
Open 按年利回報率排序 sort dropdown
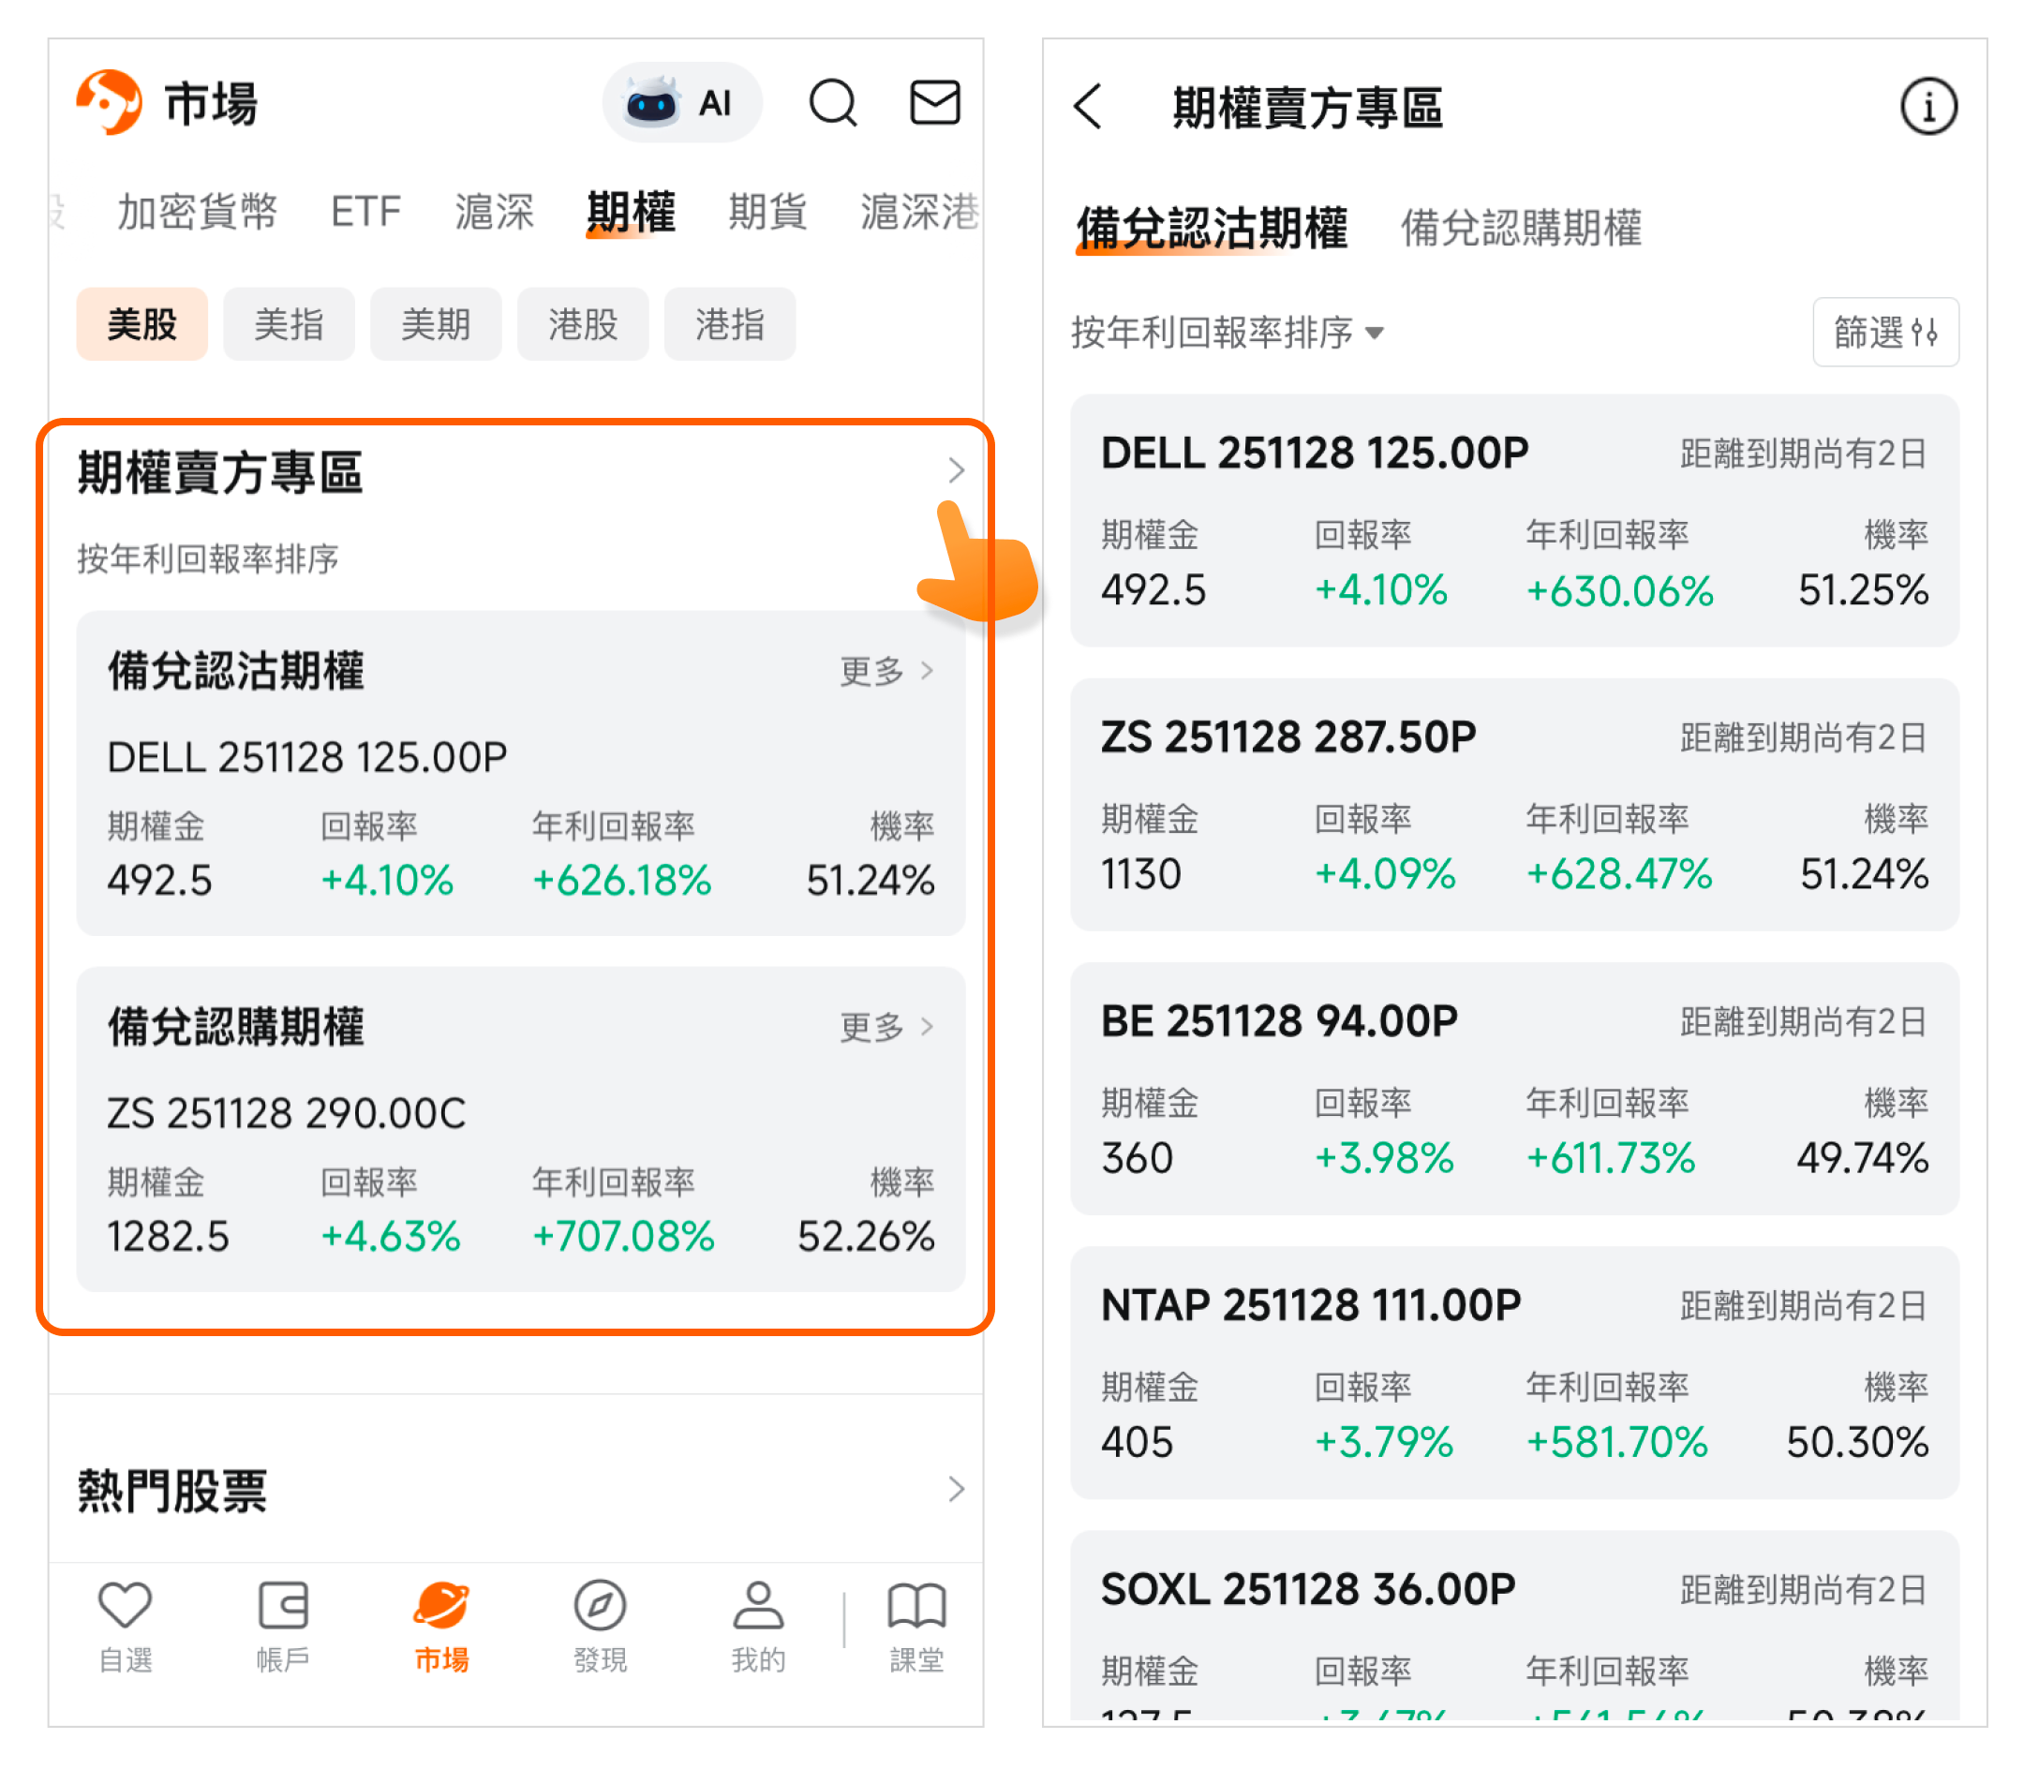coord(1228,333)
